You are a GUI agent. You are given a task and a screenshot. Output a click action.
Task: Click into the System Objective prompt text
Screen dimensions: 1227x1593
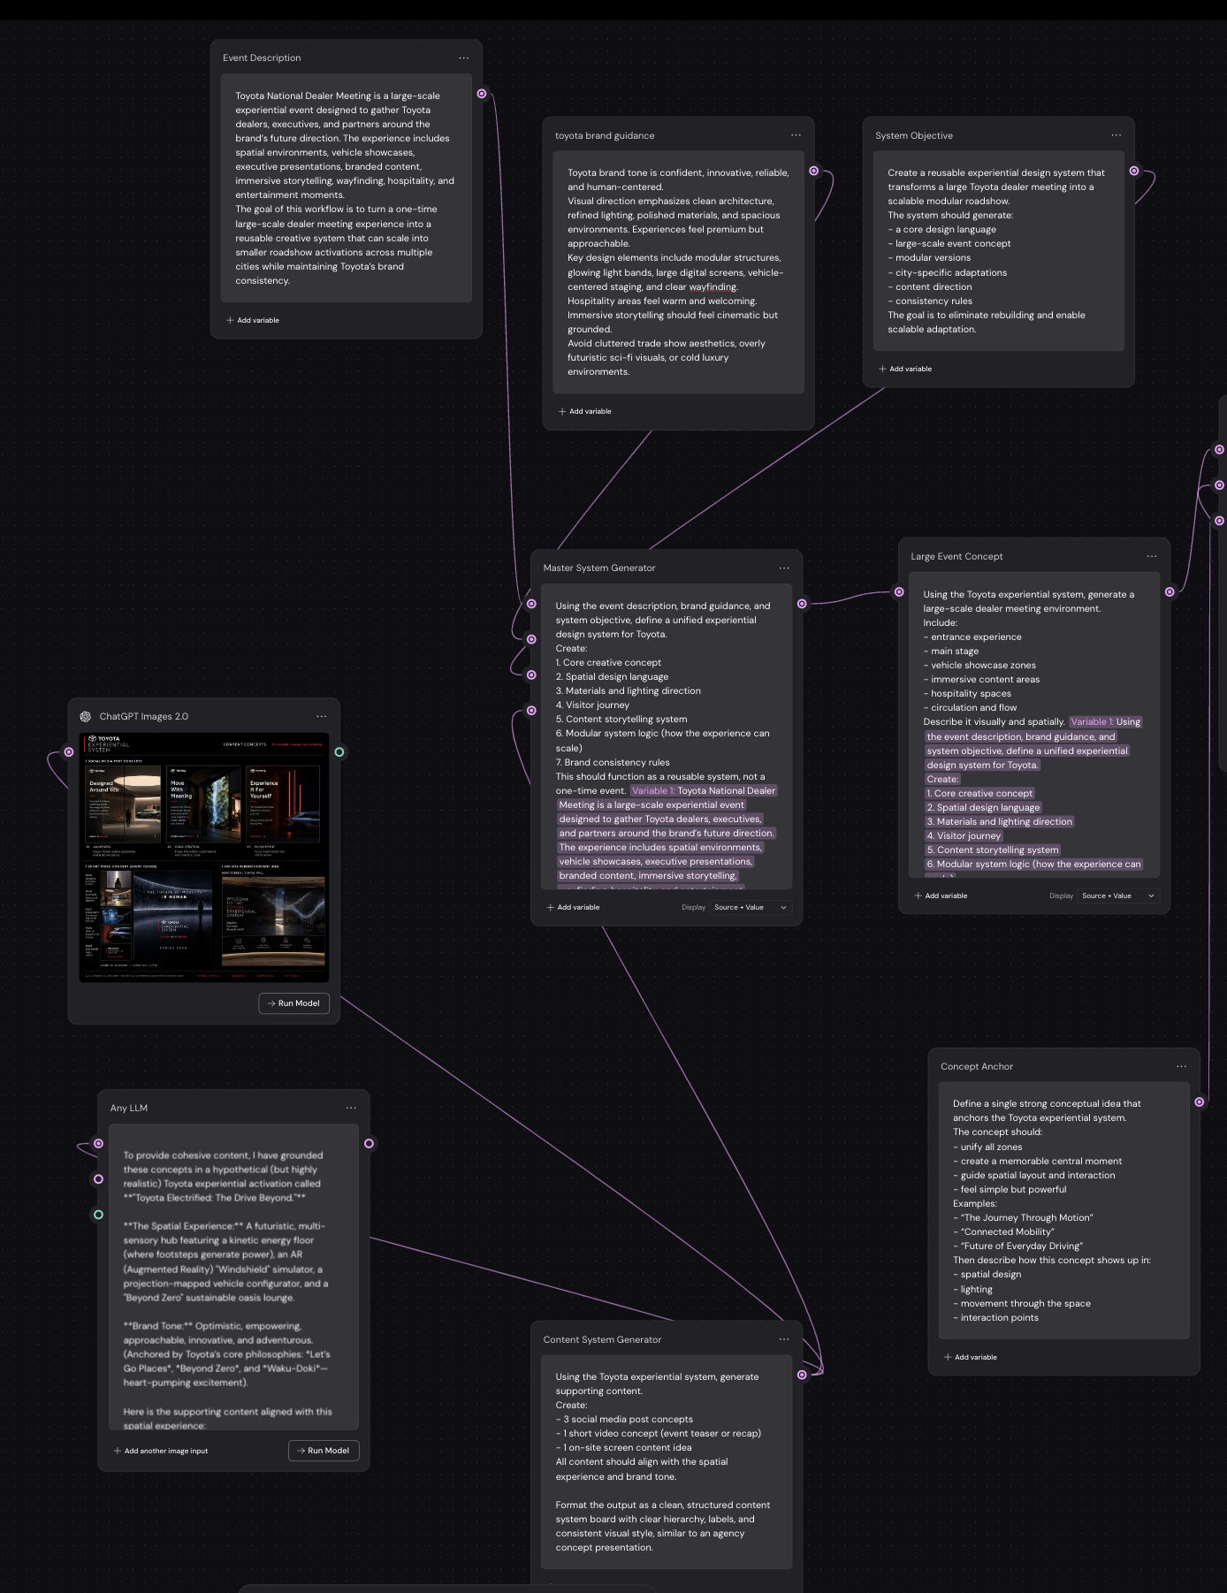[x=998, y=251]
